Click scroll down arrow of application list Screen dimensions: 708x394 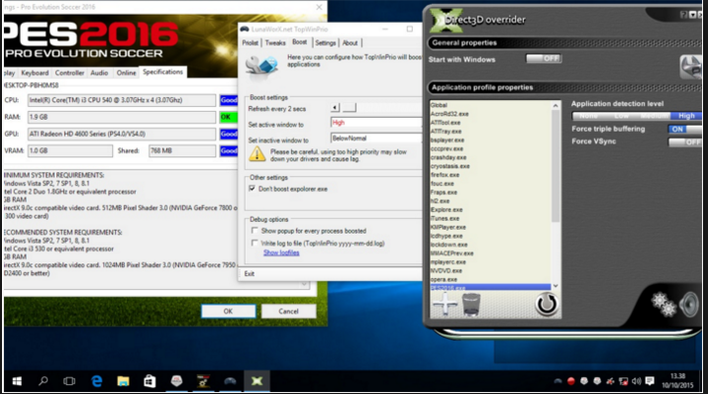point(556,286)
